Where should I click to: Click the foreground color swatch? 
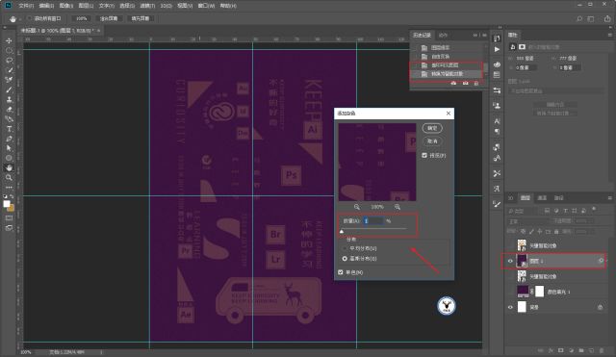pos(7,204)
